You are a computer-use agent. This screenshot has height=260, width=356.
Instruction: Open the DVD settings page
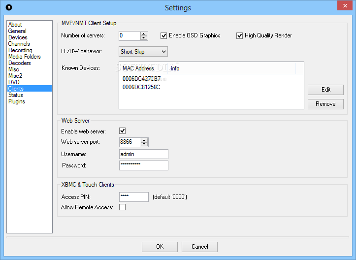(x=14, y=82)
